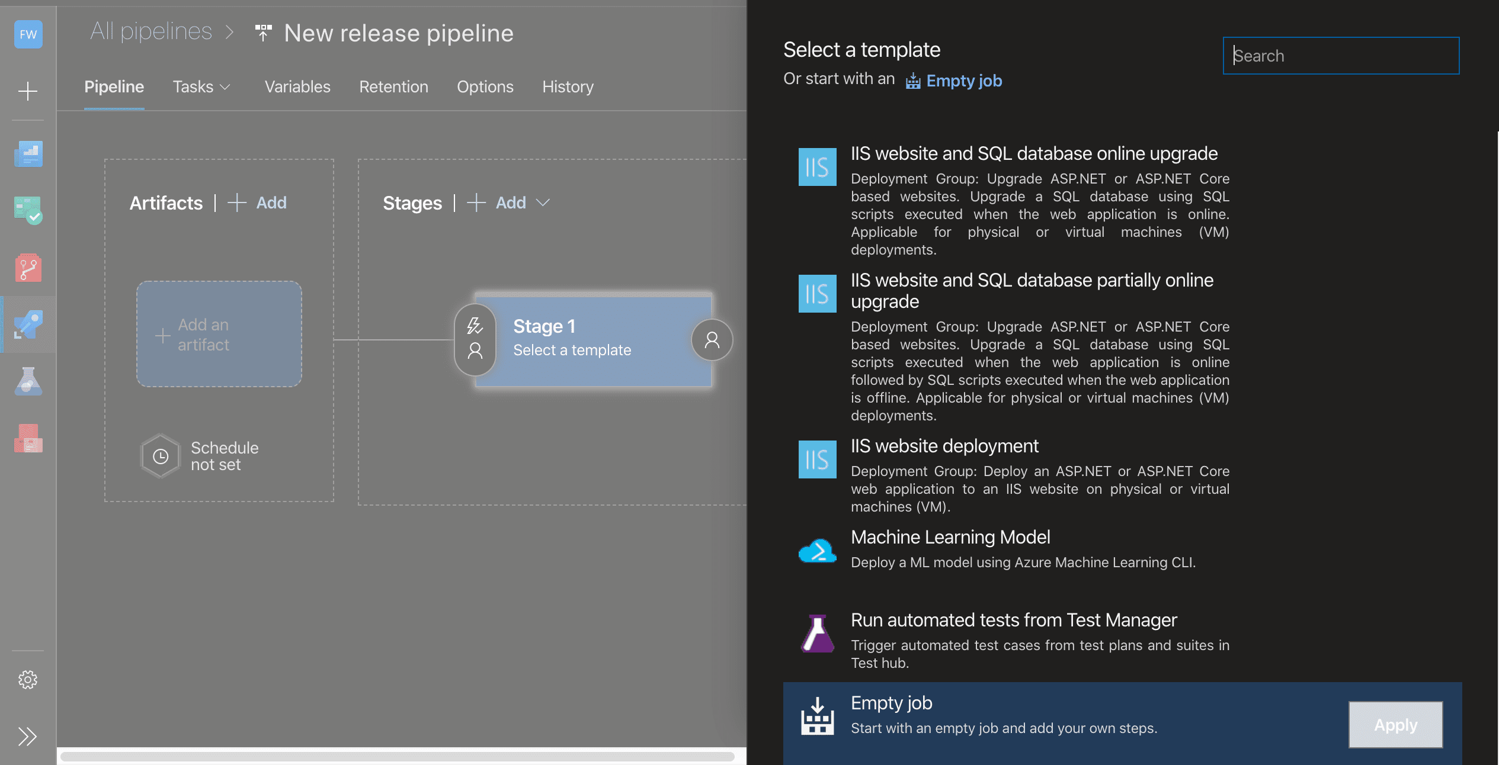Screen dimensions: 1499x765
Task: Click the FW project avatar
Action: pos(28,34)
